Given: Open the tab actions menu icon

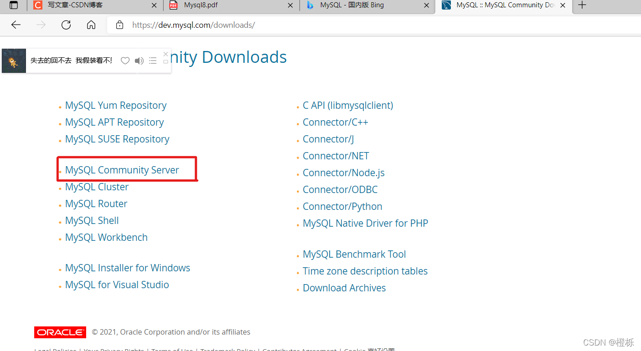Looking at the screenshot, I should coord(14,5).
